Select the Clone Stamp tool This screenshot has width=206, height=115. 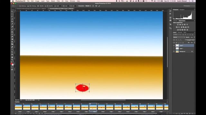12,32
